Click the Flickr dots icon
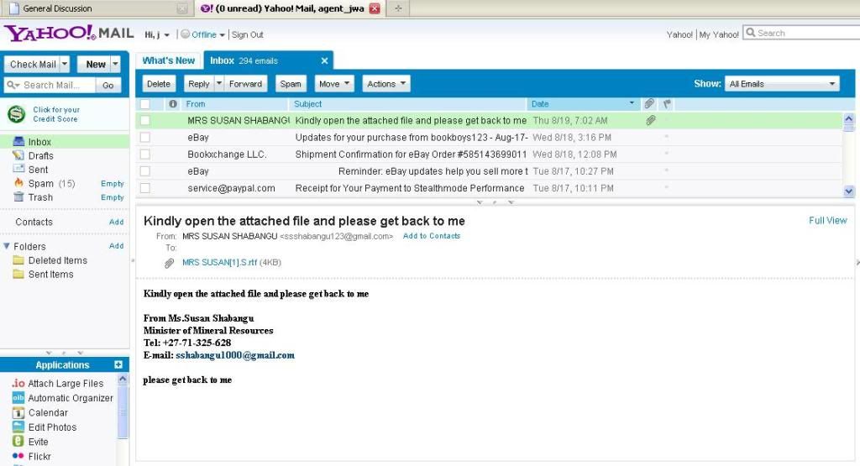Screen dimensions: 860x466 coord(18,456)
